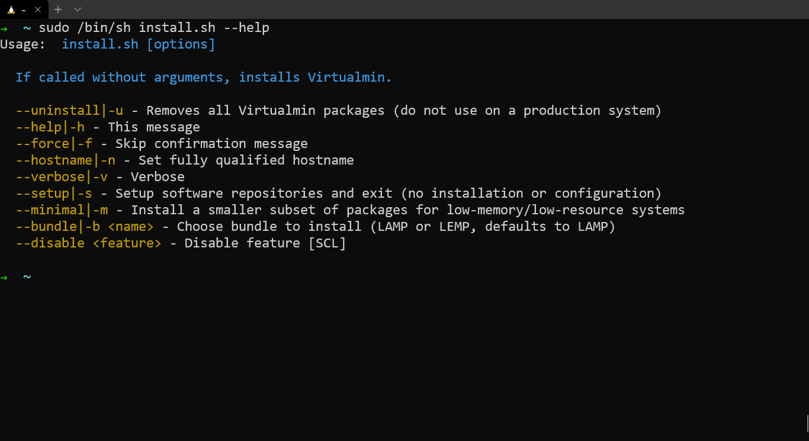Click the "--minimal|-m" option flag

62,210
